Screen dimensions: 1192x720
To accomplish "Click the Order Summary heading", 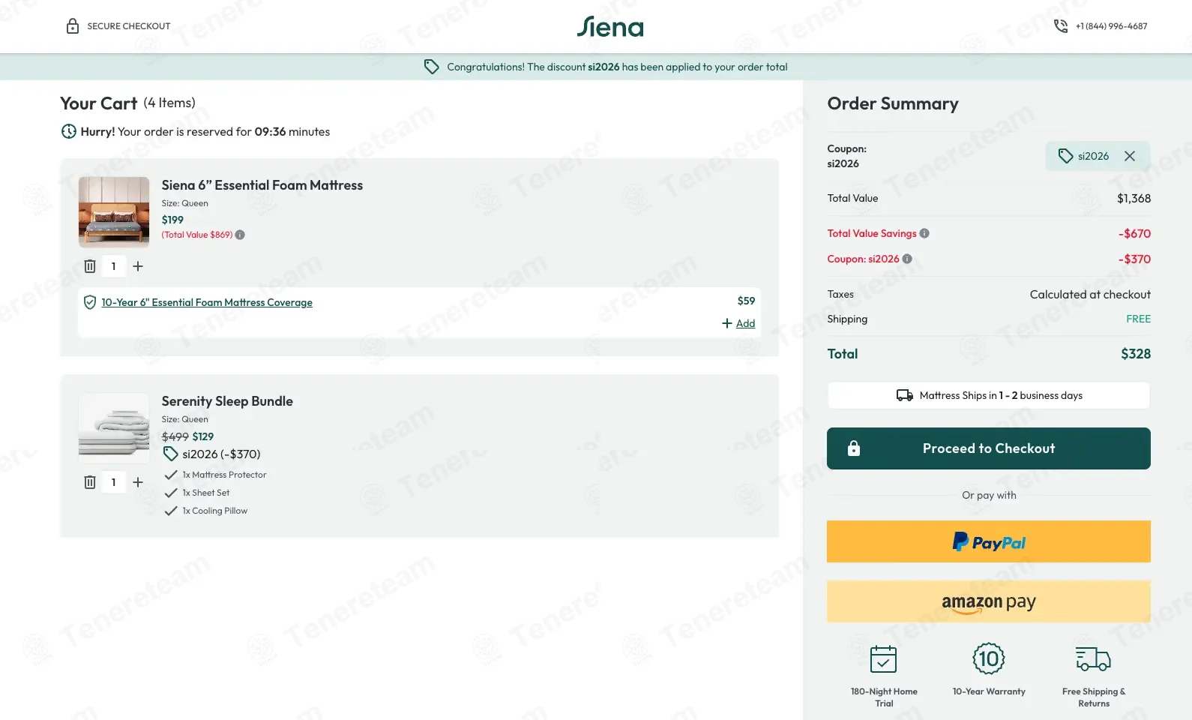I will [x=893, y=103].
